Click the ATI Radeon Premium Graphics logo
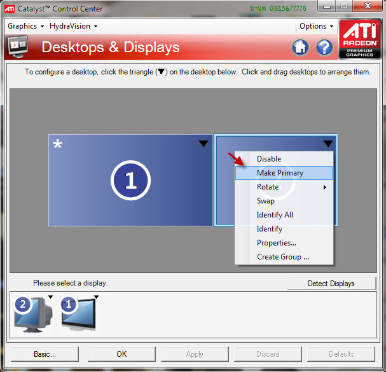The image size is (386, 372). [x=360, y=39]
